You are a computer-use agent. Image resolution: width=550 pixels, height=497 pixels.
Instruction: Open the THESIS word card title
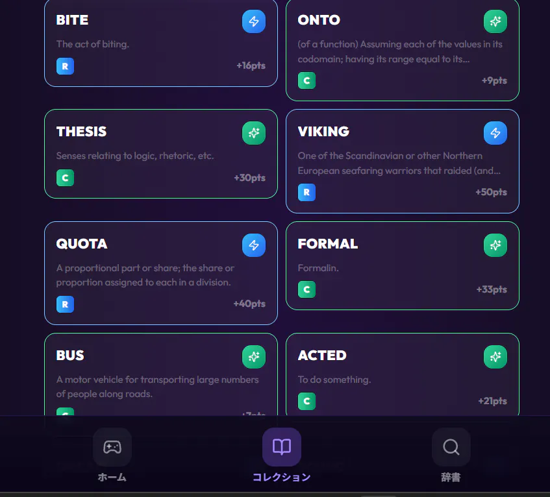pos(81,132)
